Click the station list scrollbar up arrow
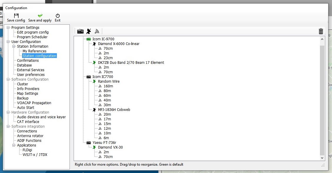Image resolution: width=332 pixels, height=173 pixels. (322, 39)
